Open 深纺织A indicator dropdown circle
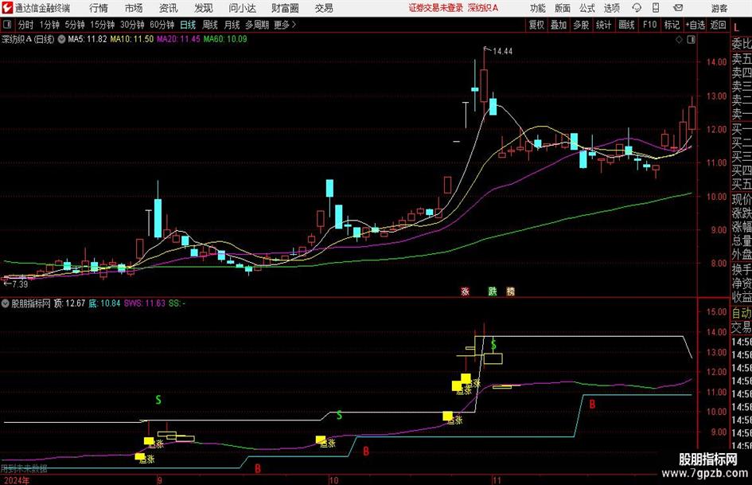Image resolution: width=752 pixels, height=485 pixels. click(x=61, y=39)
